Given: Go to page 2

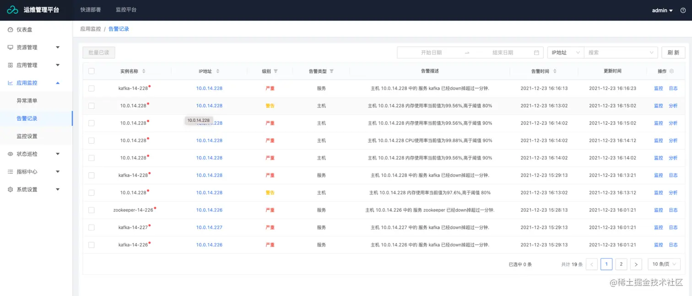Looking at the screenshot, I should [x=621, y=264].
